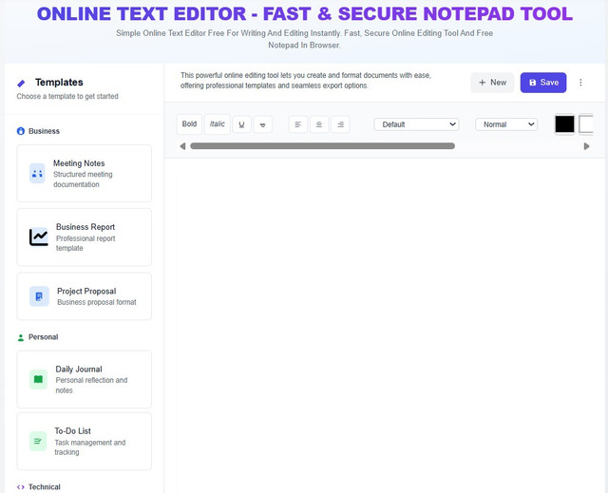Click the 'This powerful online editing tool' description
The height and width of the screenshot is (493, 608).
pos(306,80)
